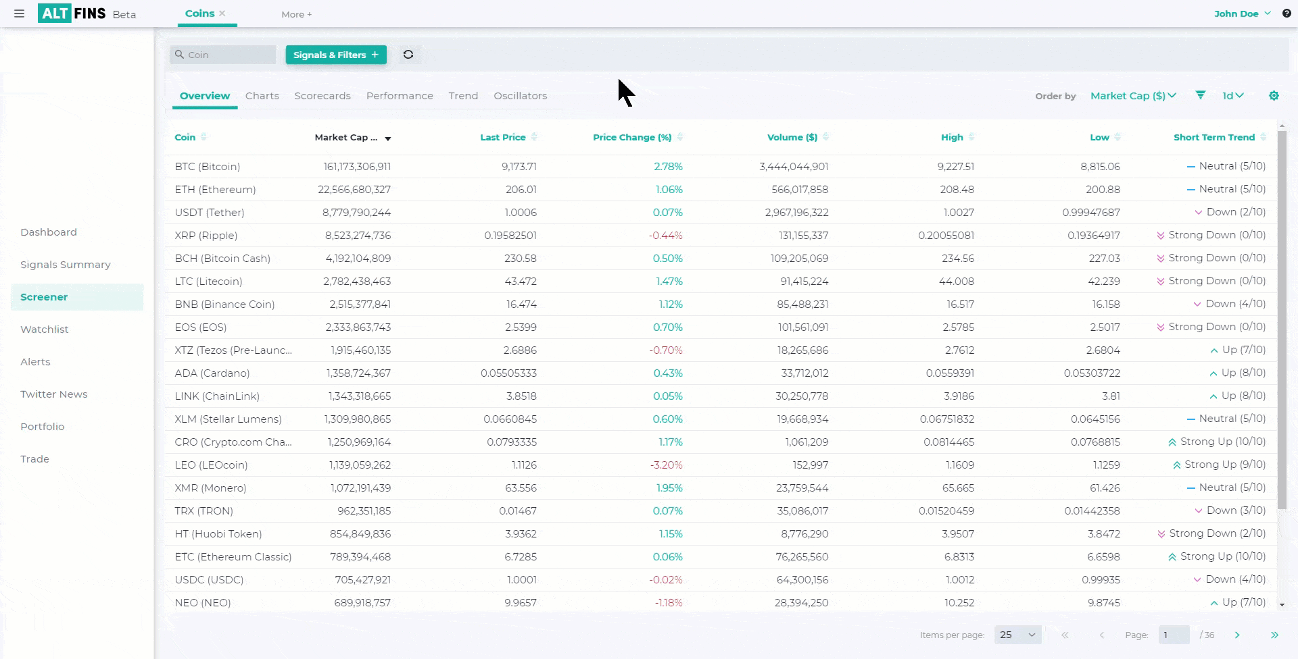Image resolution: width=1298 pixels, height=659 pixels.
Task: Open Portfolio in the sidebar
Action: tap(42, 427)
